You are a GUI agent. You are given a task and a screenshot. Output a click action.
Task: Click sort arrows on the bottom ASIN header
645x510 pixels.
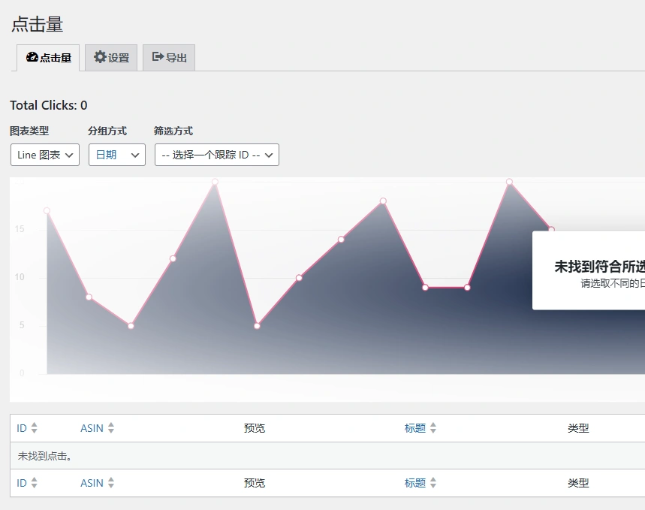click(x=110, y=483)
